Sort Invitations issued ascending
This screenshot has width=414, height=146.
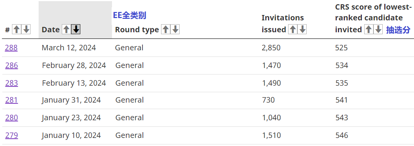(293, 30)
